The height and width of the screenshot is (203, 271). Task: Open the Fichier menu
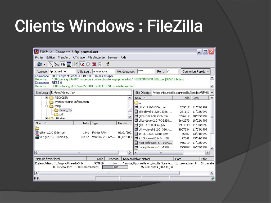[x=39, y=57]
